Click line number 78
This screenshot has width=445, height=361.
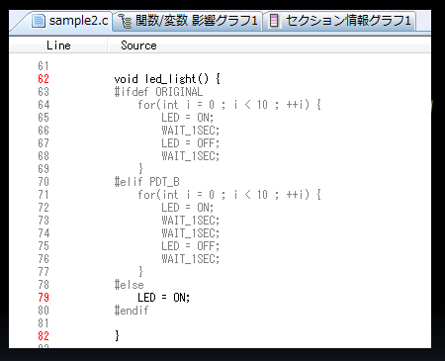tap(44, 285)
